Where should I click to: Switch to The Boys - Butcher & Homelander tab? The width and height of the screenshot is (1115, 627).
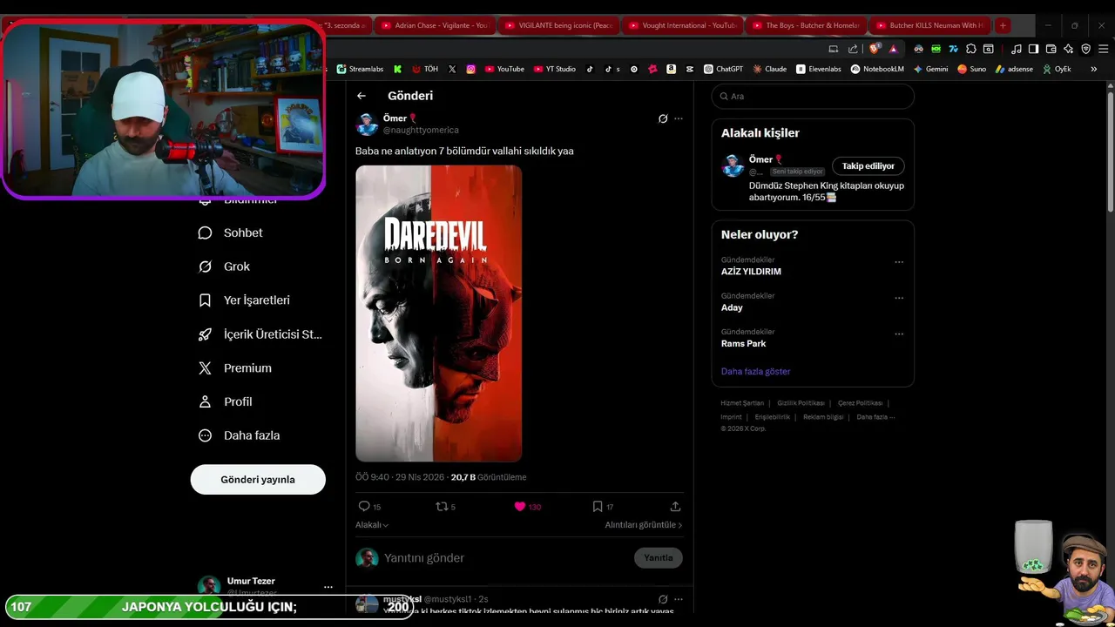click(x=807, y=25)
